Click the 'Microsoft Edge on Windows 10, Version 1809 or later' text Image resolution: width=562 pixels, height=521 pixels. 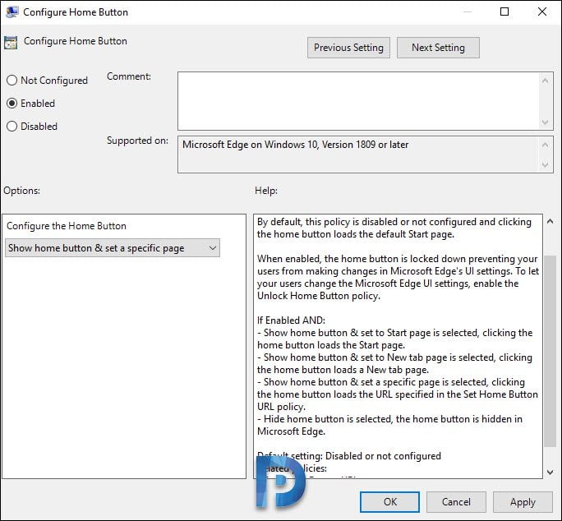point(295,145)
